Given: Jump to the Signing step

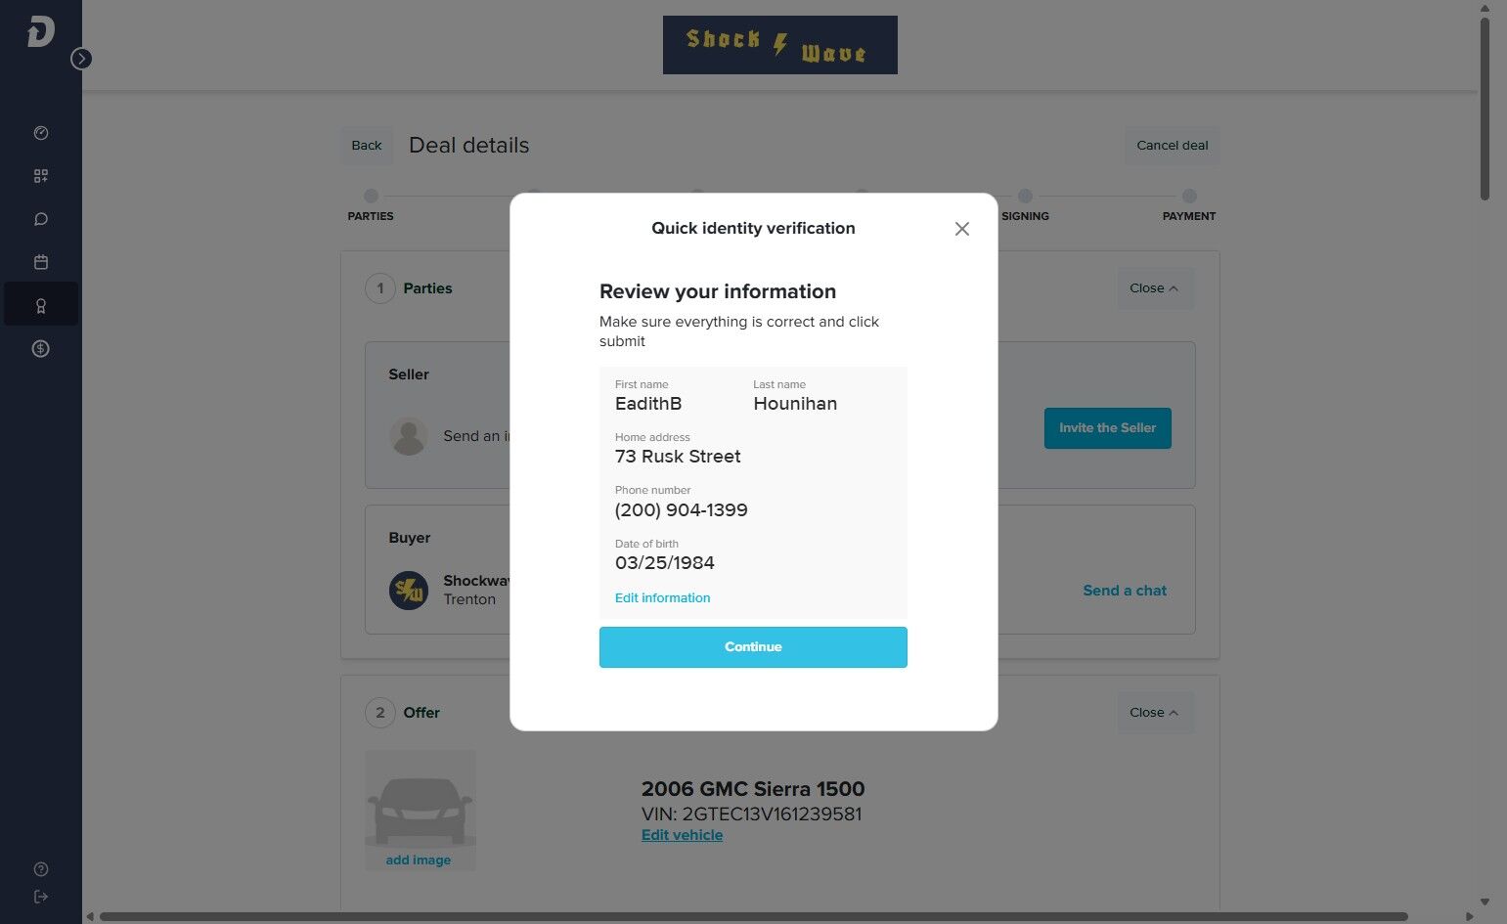Looking at the screenshot, I should click(1025, 197).
